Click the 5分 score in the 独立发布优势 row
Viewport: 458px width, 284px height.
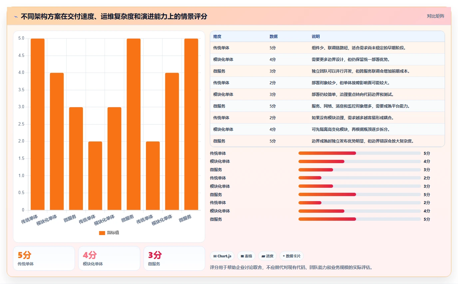[272, 141]
